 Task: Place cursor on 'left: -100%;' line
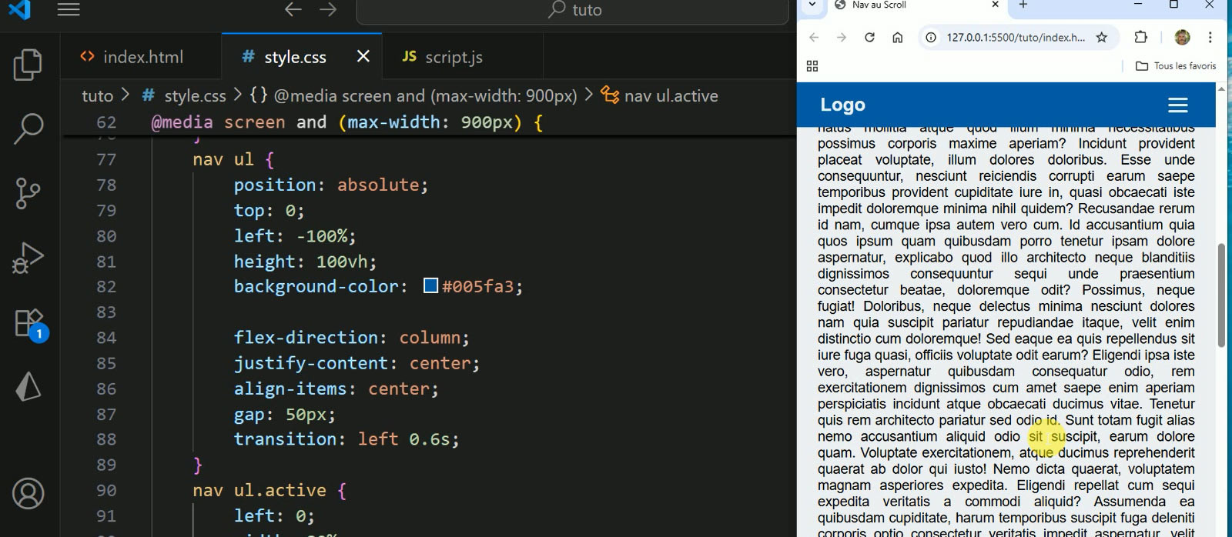295,235
